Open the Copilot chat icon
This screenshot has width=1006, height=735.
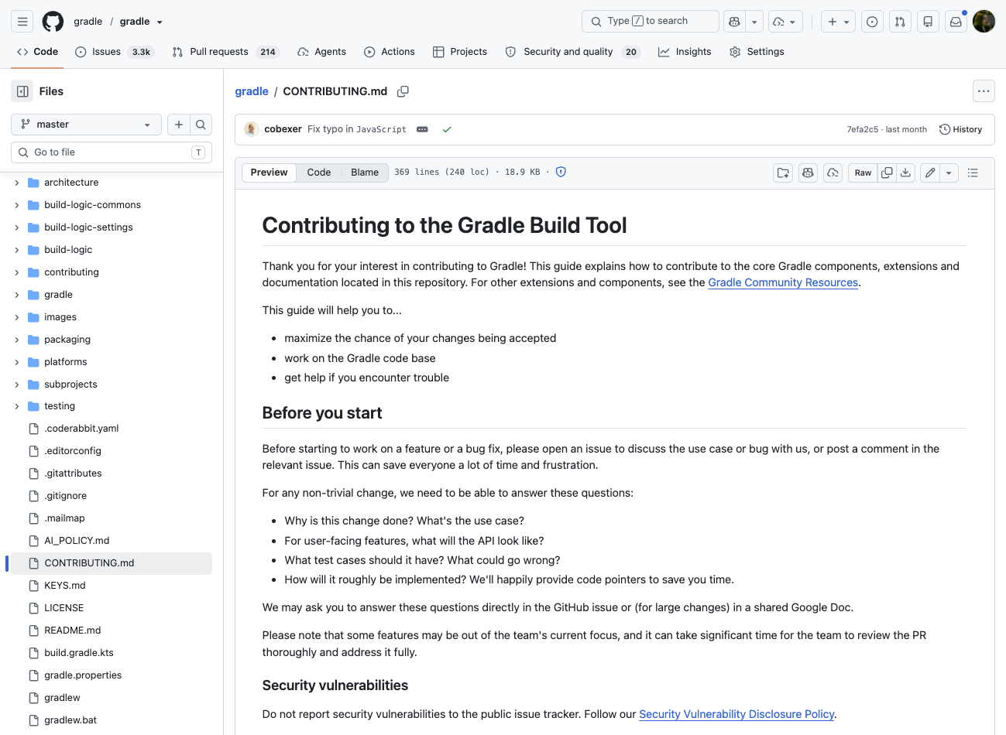(x=734, y=22)
